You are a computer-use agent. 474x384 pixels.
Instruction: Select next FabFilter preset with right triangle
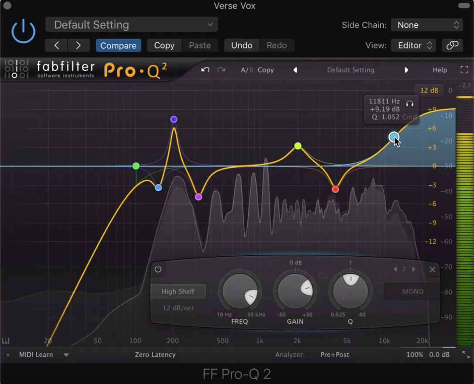(406, 70)
